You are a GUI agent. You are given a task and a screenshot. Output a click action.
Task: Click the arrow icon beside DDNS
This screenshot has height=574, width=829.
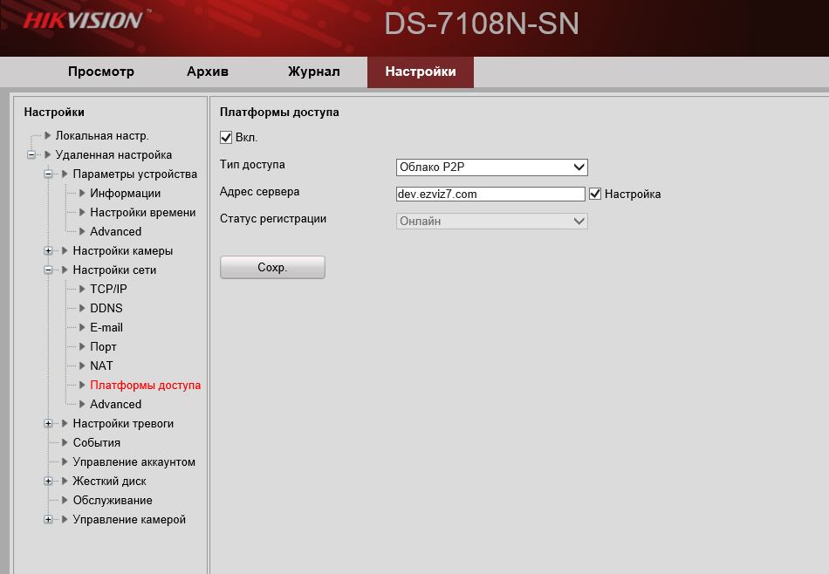pyautogui.click(x=82, y=308)
